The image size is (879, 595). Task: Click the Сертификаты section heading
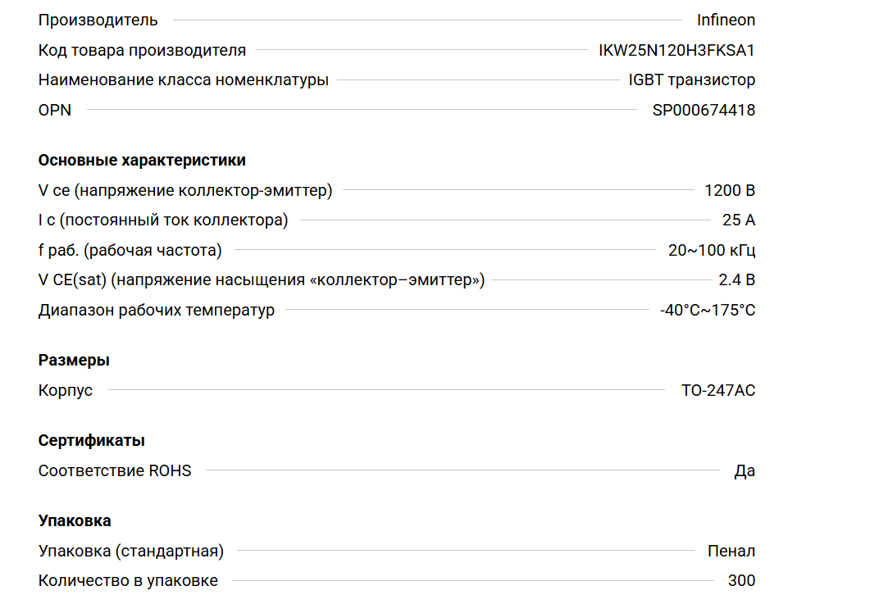(x=92, y=441)
